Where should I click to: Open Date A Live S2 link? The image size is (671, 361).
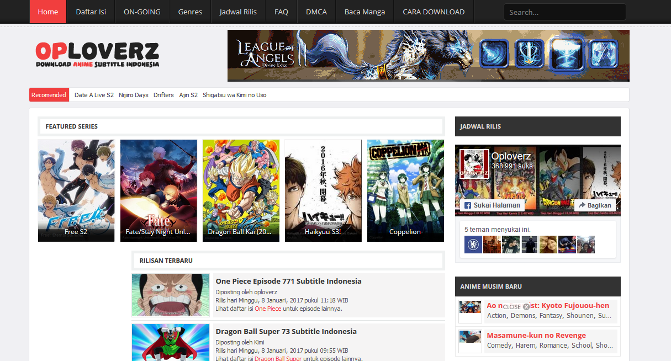coord(94,95)
